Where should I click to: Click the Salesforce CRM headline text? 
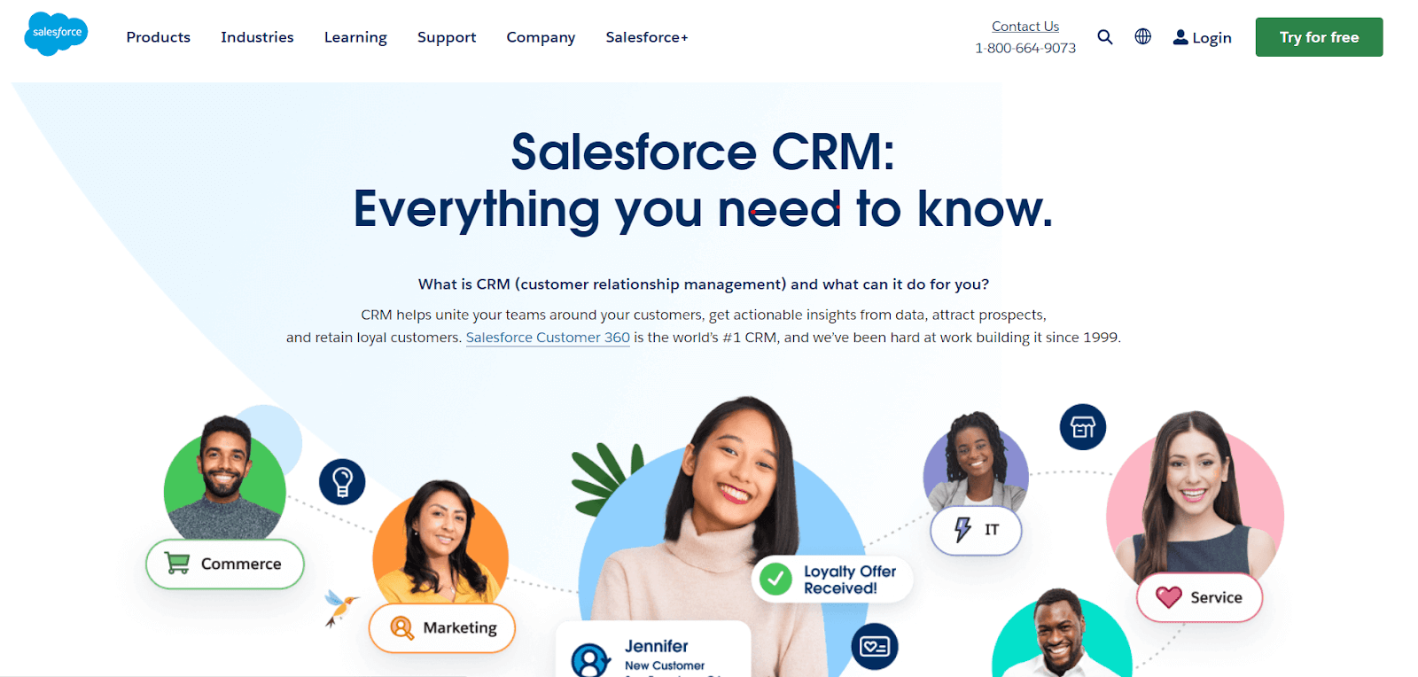point(703,180)
